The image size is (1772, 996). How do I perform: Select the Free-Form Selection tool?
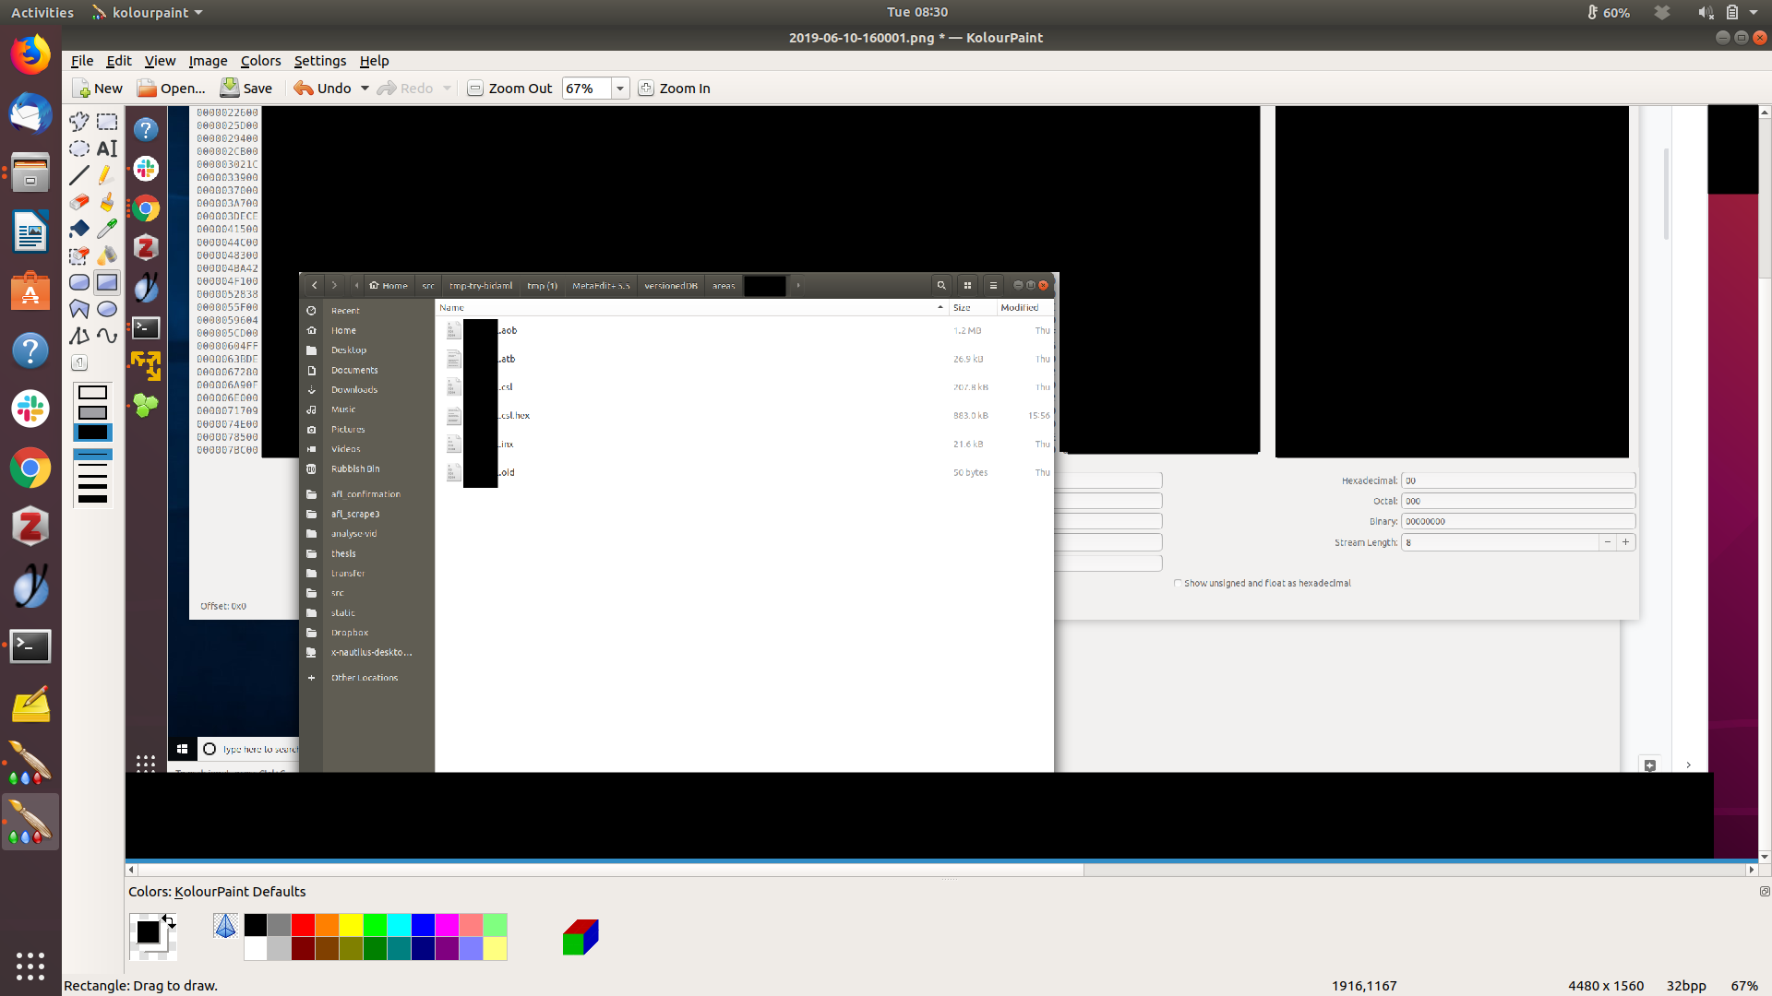[x=79, y=122]
